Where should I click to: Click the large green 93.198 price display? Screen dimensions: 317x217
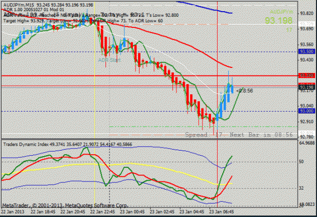(x=278, y=20)
